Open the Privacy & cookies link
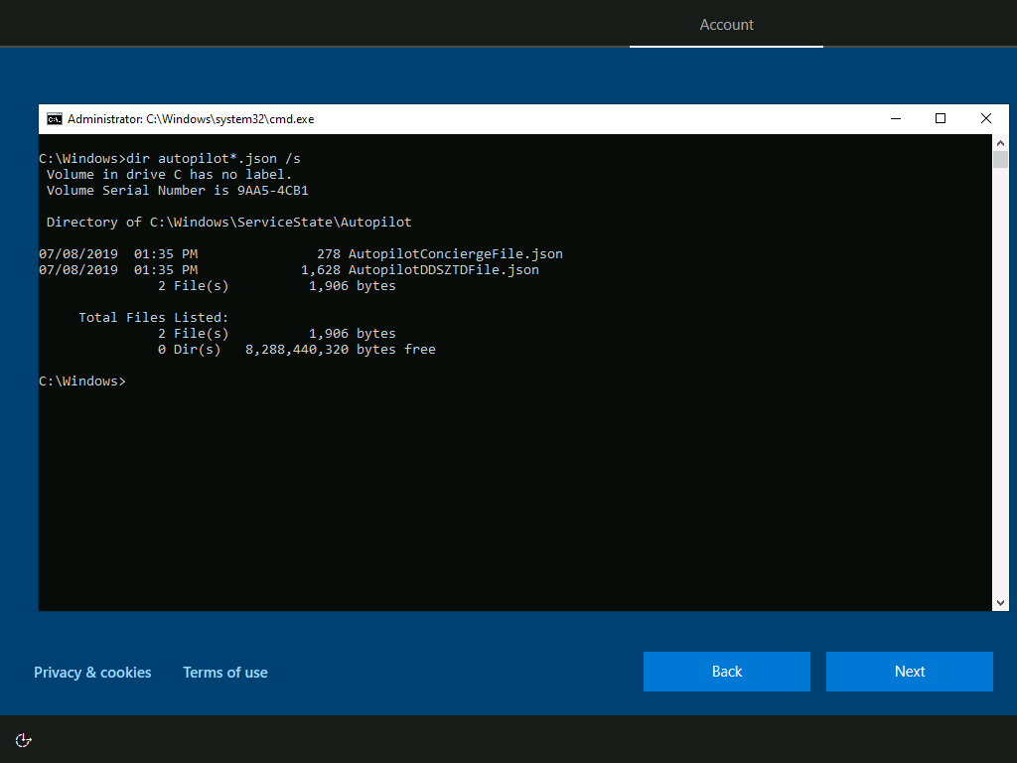 click(92, 673)
